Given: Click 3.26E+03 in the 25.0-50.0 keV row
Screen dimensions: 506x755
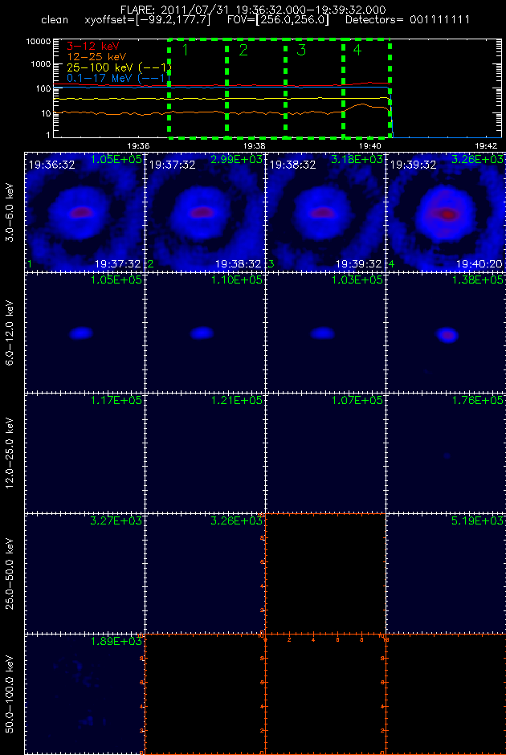Looking at the screenshot, I should 237,520.
